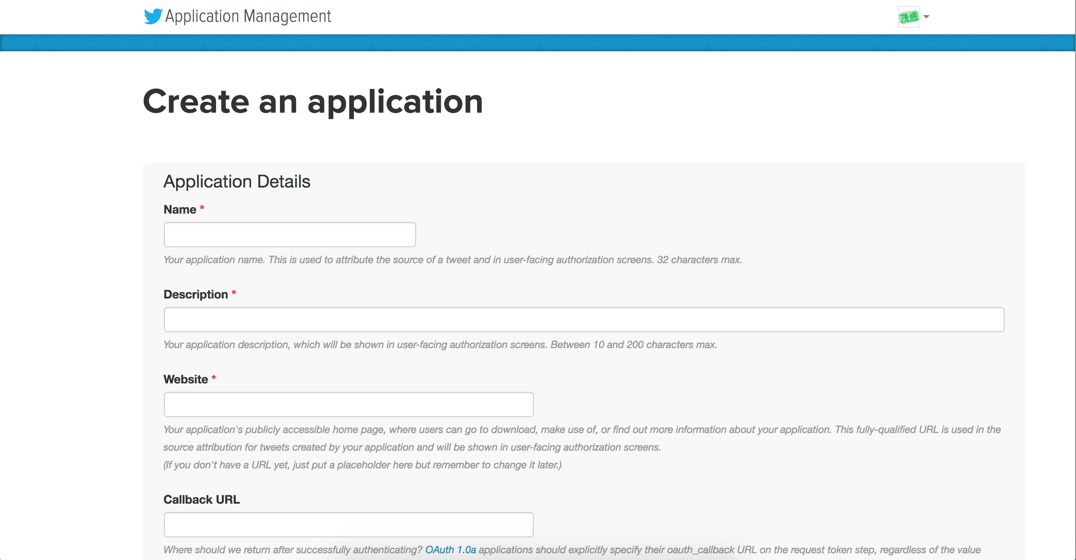Viewport: 1076px width, 560px height.
Task: Click the Twitter bird logo
Action: (153, 16)
